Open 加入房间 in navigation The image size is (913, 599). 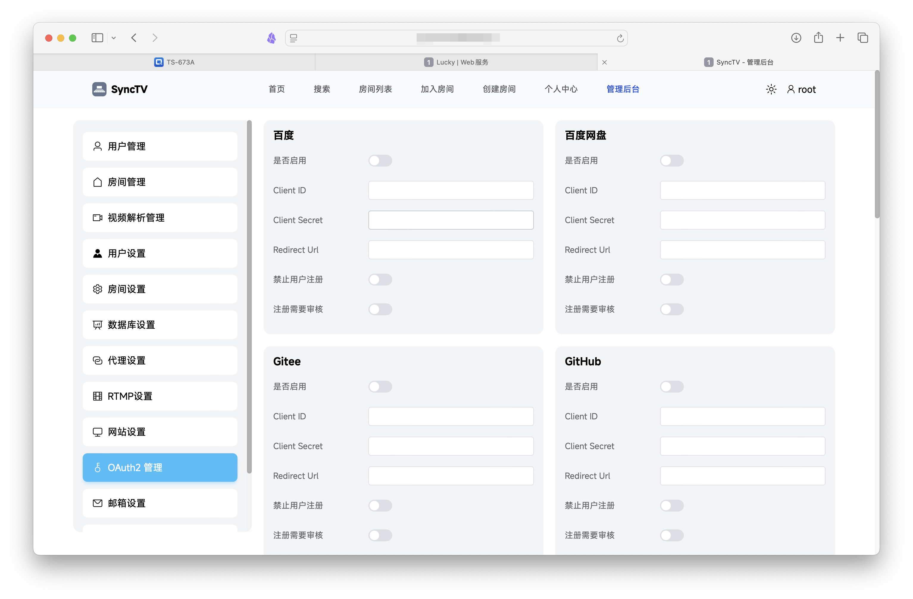pos(437,89)
